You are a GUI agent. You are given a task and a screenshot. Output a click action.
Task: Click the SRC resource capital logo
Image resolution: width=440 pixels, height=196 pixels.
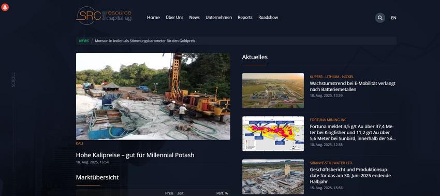click(x=104, y=16)
